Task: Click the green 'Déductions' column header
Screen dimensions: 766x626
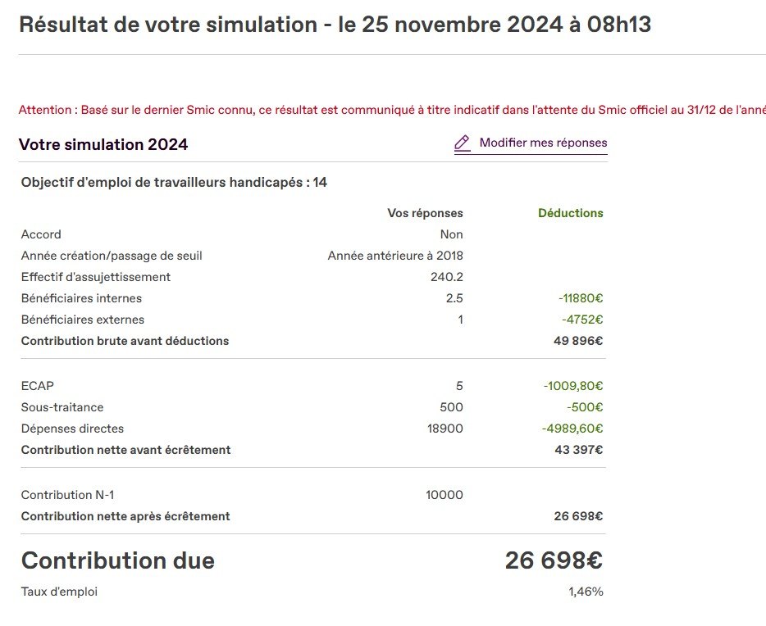Action: point(570,213)
